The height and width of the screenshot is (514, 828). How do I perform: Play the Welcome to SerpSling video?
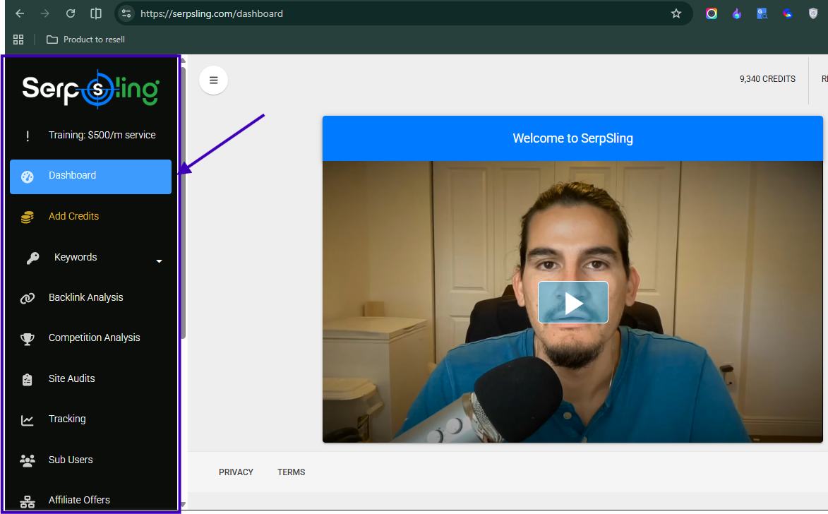(x=572, y=302)
